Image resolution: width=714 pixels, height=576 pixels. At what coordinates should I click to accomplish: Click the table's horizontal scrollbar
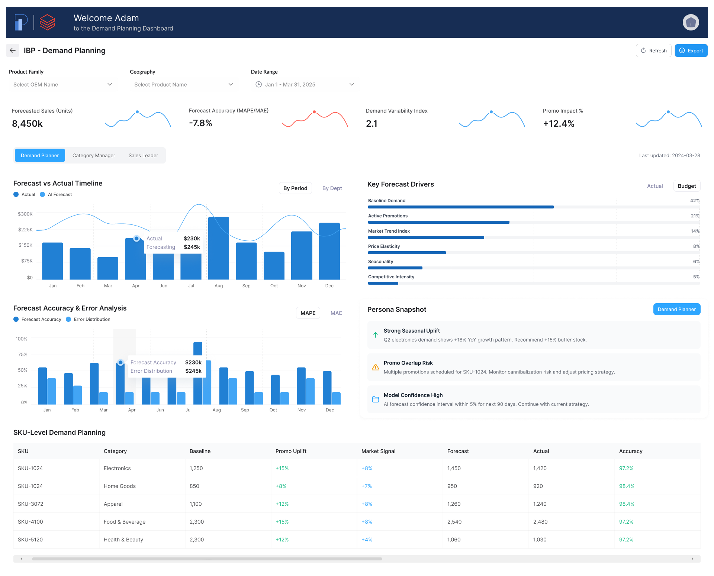point(207,559)
